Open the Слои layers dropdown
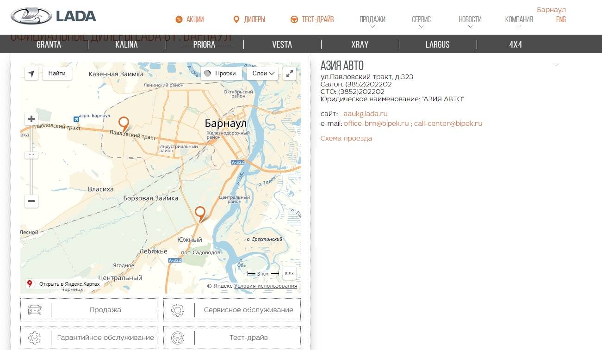Image resolution: width=602 pixels, height=350 pixels. pyautogui.click(x=263, y=74)
